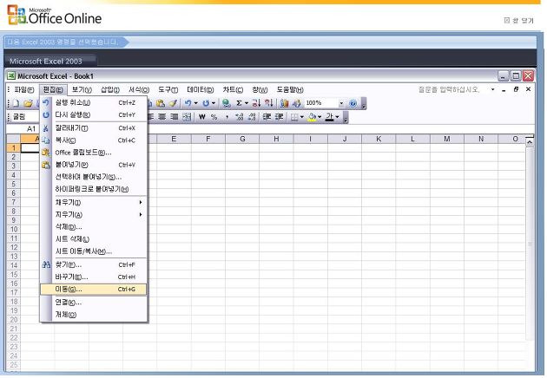Click the Redo toolbar icon
The image size is (547, 378).
tap(206, 103)
